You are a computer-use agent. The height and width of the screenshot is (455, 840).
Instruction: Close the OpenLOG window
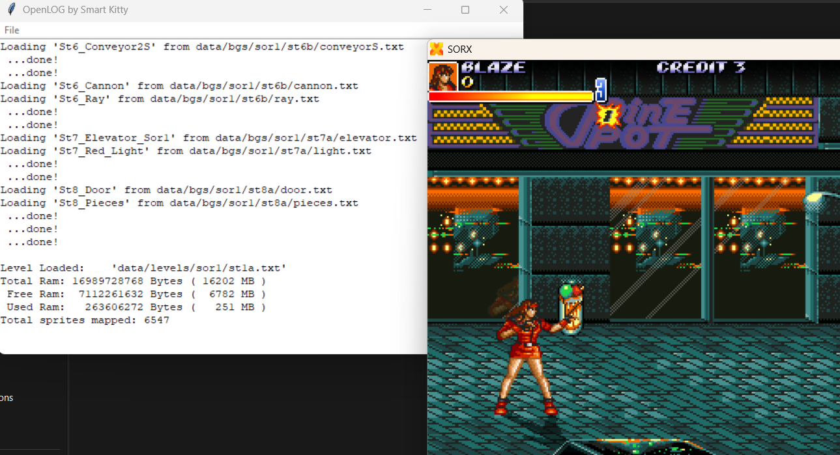503,10
